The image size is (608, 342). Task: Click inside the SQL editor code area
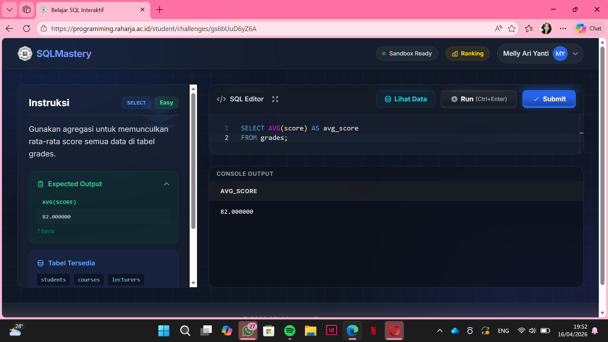(380, 133)
